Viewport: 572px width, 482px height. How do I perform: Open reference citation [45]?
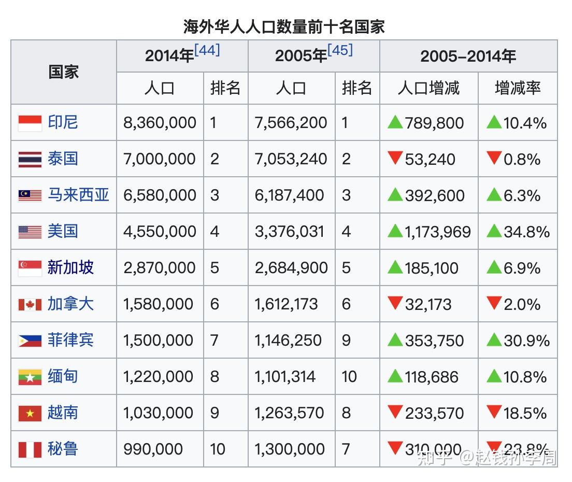[339, 49]
